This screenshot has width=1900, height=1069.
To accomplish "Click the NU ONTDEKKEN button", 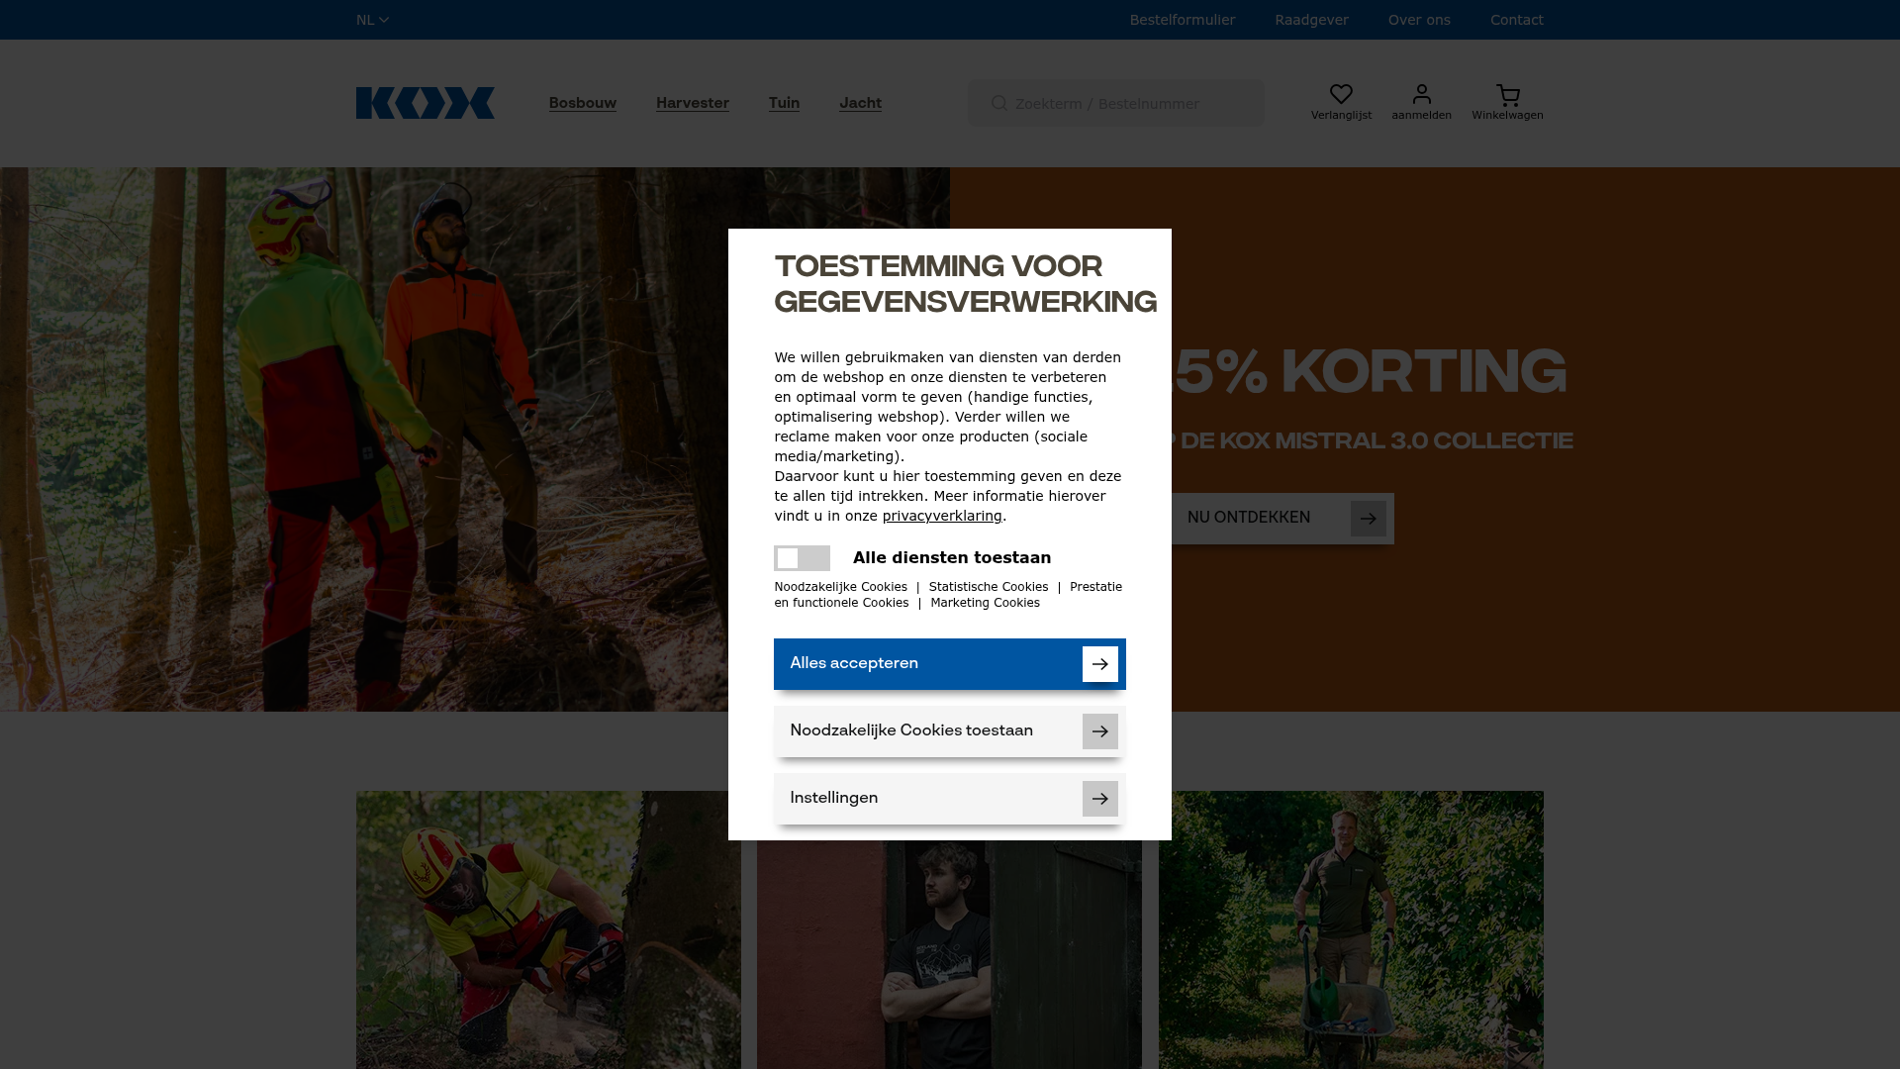I will point(1282,519).
